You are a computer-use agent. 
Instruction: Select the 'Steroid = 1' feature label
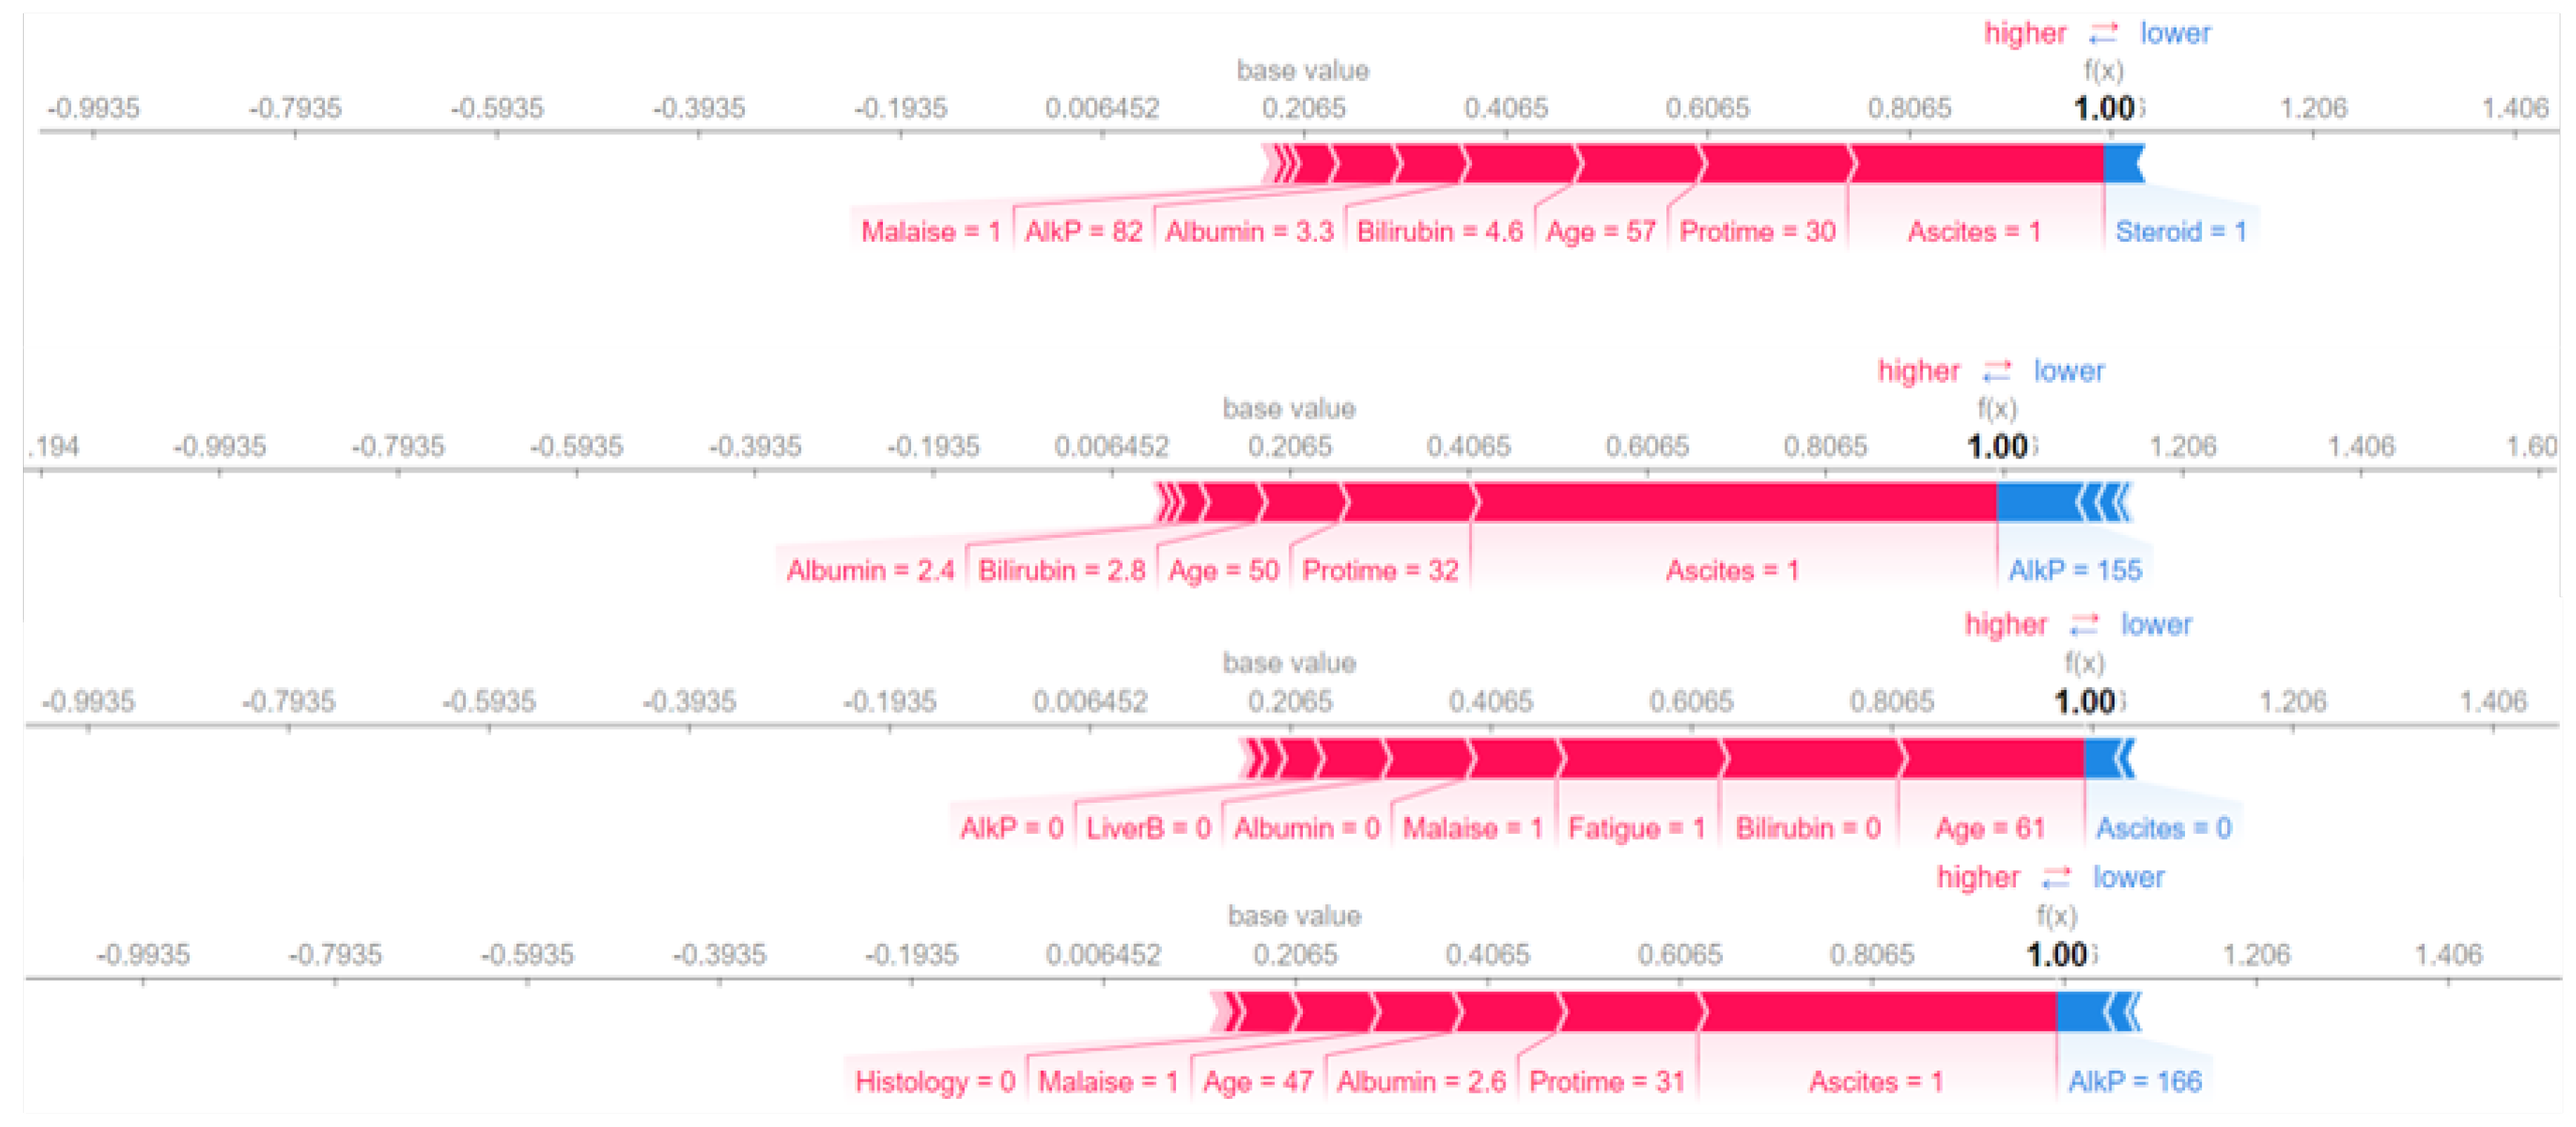pyautogui.click(x=2180, y=232)
